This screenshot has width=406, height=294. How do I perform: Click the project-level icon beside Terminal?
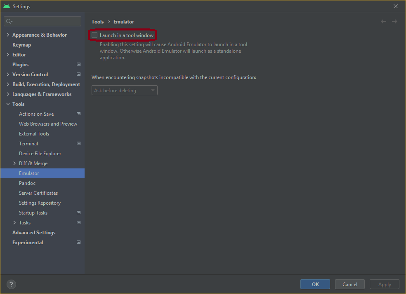(78, 143)
